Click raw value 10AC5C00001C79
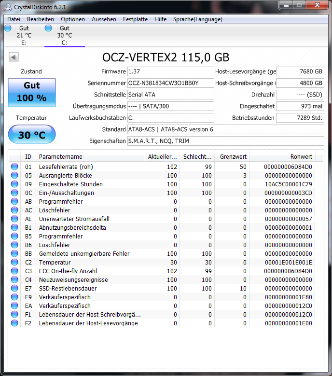This screenshot has height=376, width=332. (x=289, y=184)
